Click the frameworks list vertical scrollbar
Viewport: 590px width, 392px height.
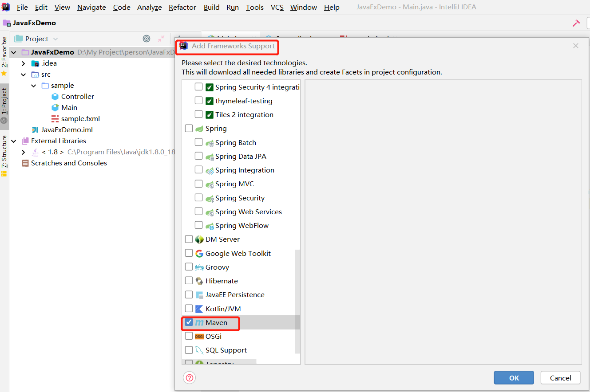point(297,301)
